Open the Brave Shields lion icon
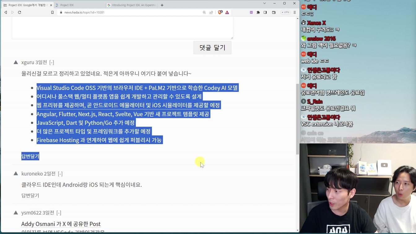Viewport: 416px width, 234px height. pos(220,12)
